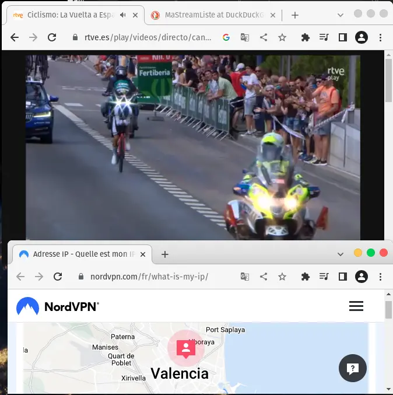Reload the NordVPN what-is-my-ip page
Viewport: 393px width, 395px height.
(58, 277)
